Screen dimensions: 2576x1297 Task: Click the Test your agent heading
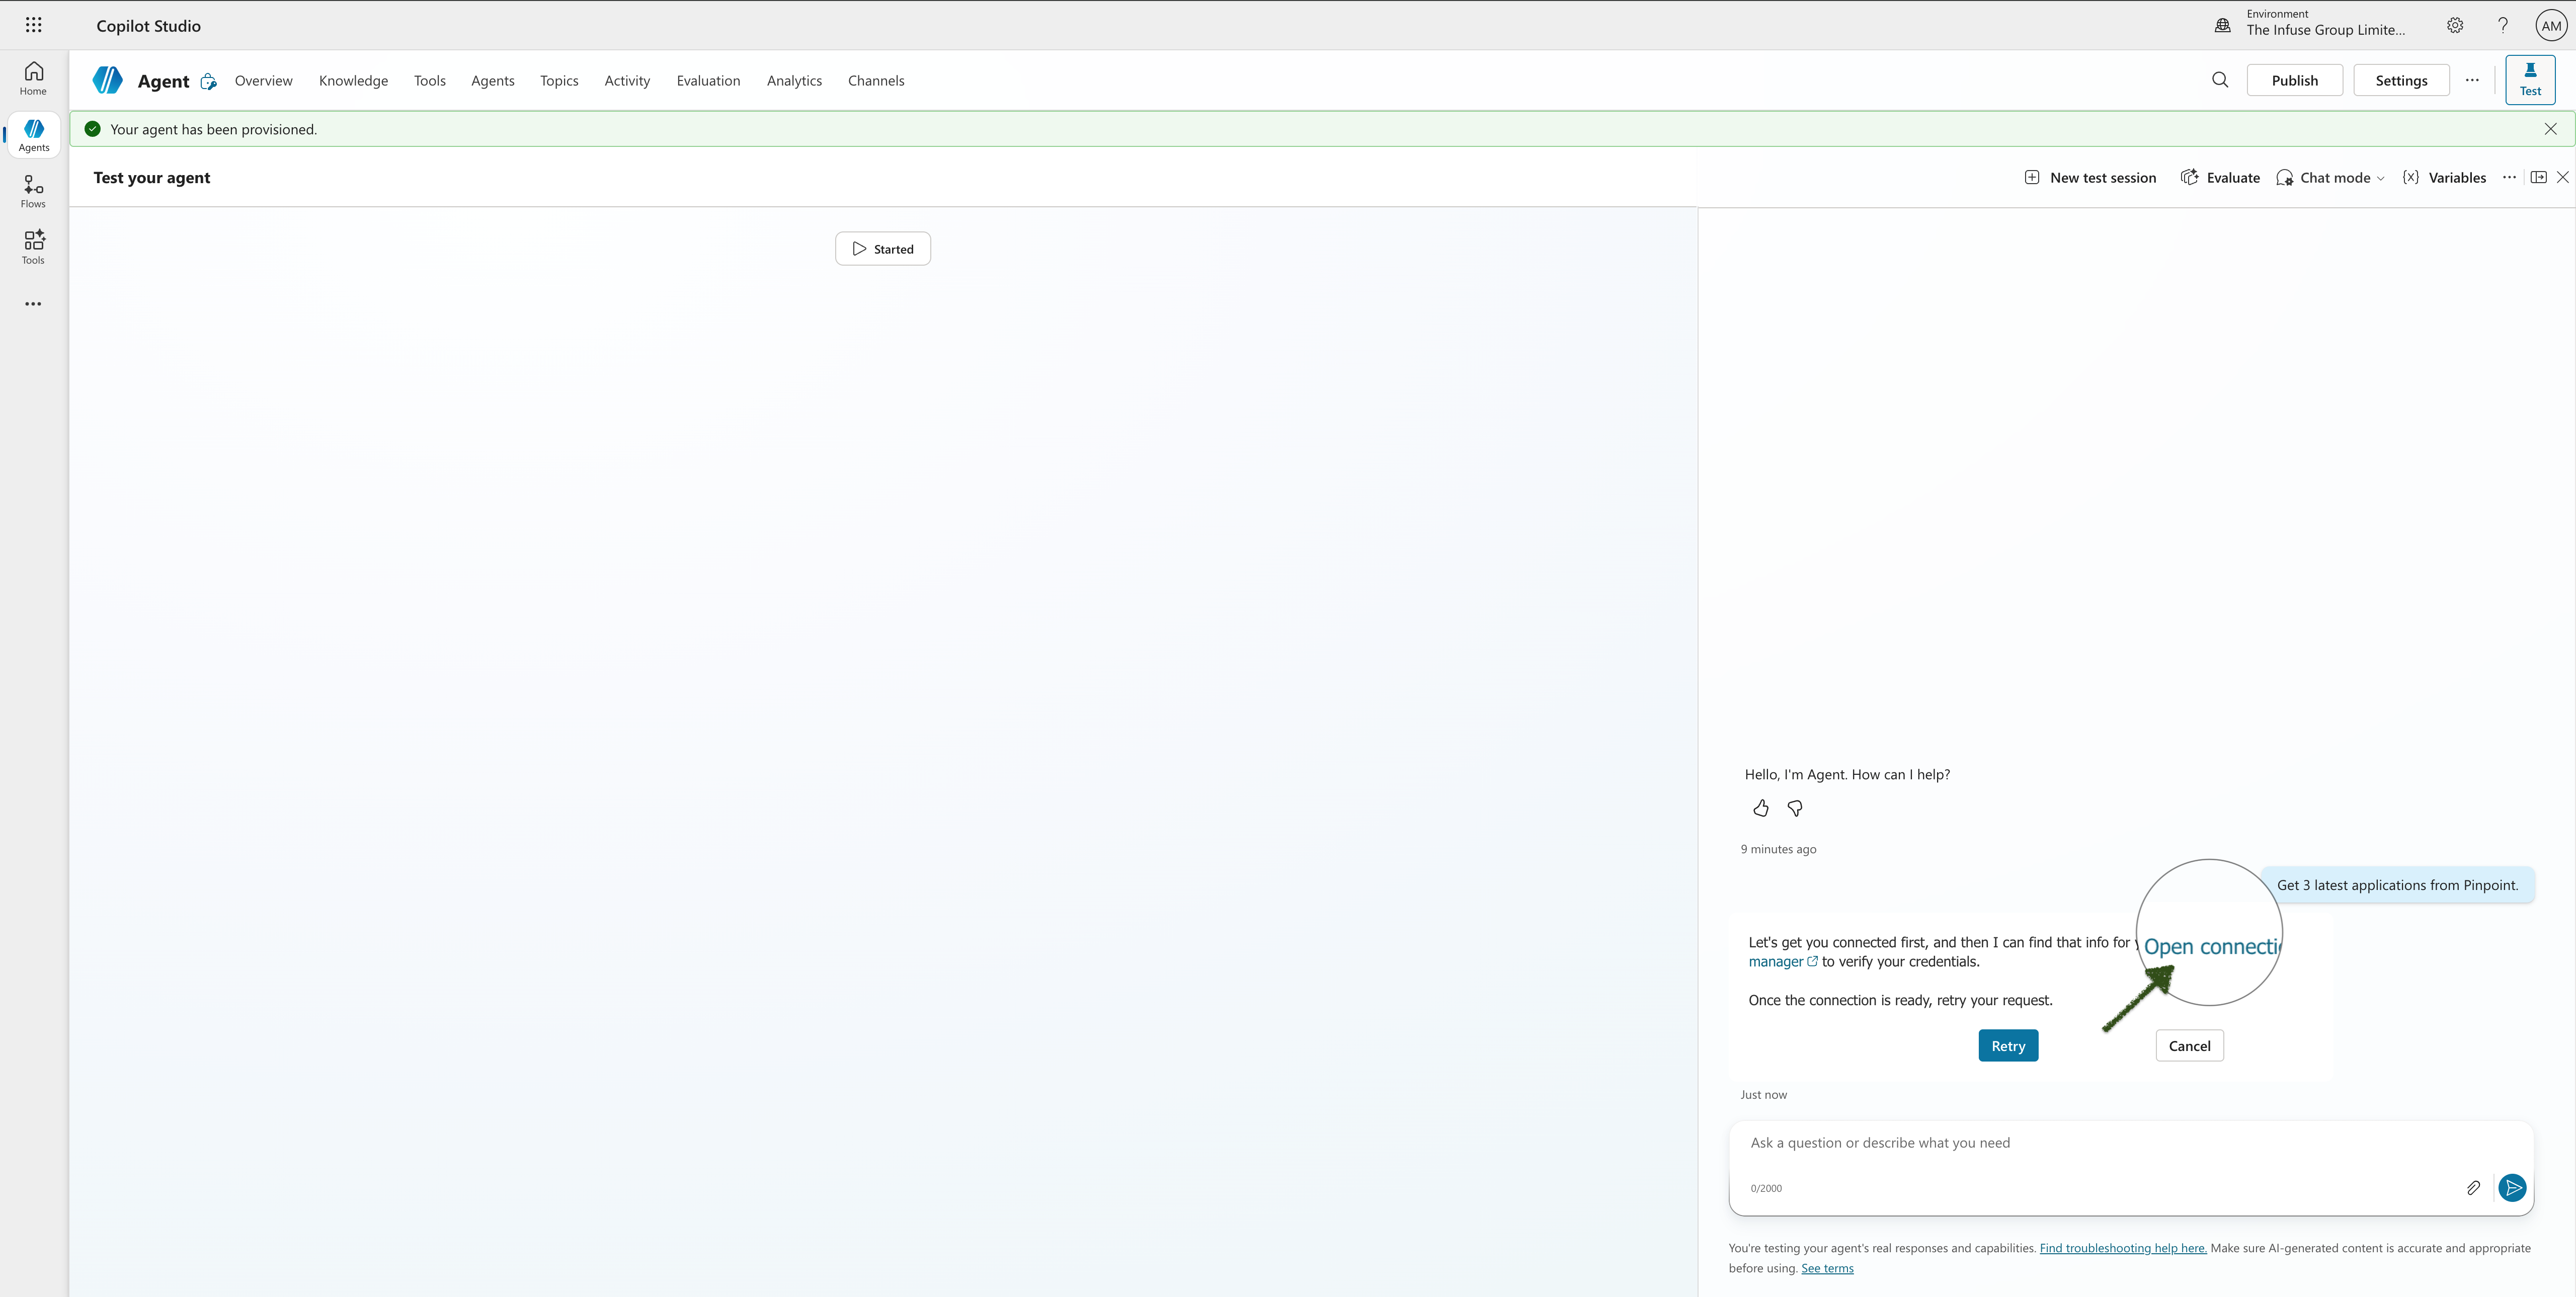152,178
